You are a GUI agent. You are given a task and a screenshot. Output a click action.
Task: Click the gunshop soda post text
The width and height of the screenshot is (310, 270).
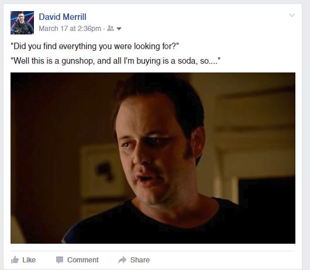click(x=115, y=61)
